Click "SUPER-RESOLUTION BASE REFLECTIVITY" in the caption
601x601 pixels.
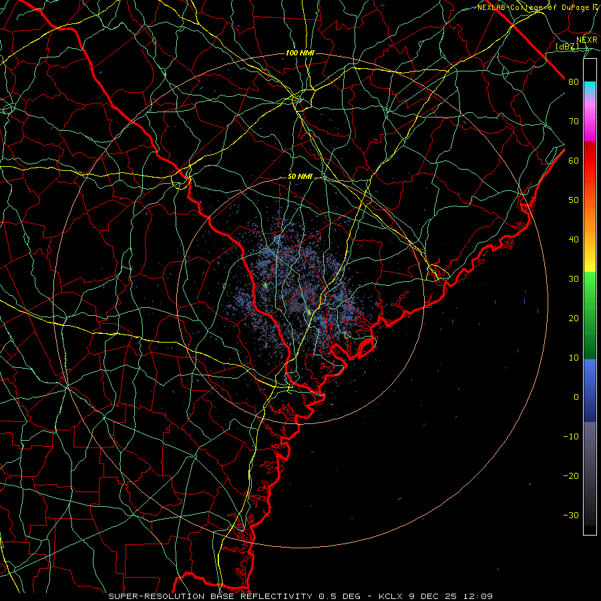click(x=210, y=596)
